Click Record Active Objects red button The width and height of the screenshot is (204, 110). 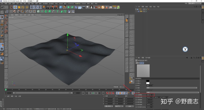click(x=107, y=93)
